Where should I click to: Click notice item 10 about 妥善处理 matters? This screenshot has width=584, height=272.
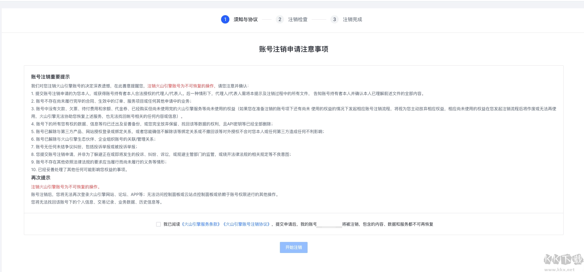[80, 170]
